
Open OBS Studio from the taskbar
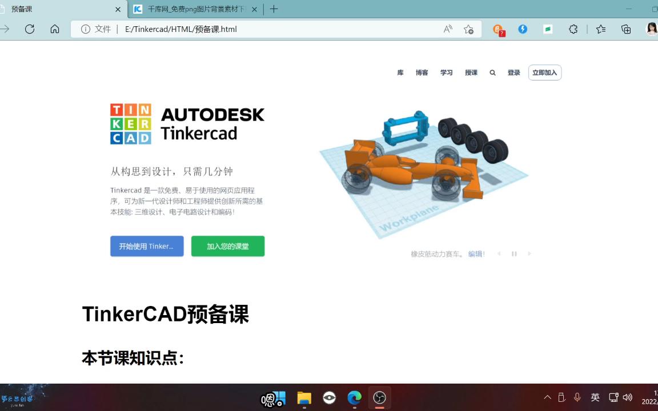[379, 398]
